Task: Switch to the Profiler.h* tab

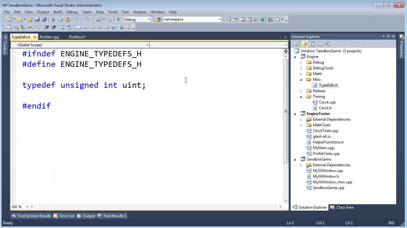Action: click(77, 37)
